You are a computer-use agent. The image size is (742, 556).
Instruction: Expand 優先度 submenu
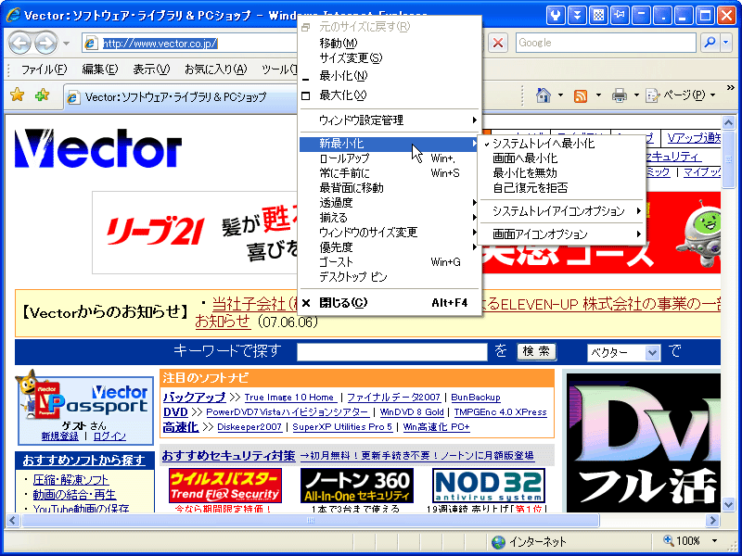click(x=390, y=247)
